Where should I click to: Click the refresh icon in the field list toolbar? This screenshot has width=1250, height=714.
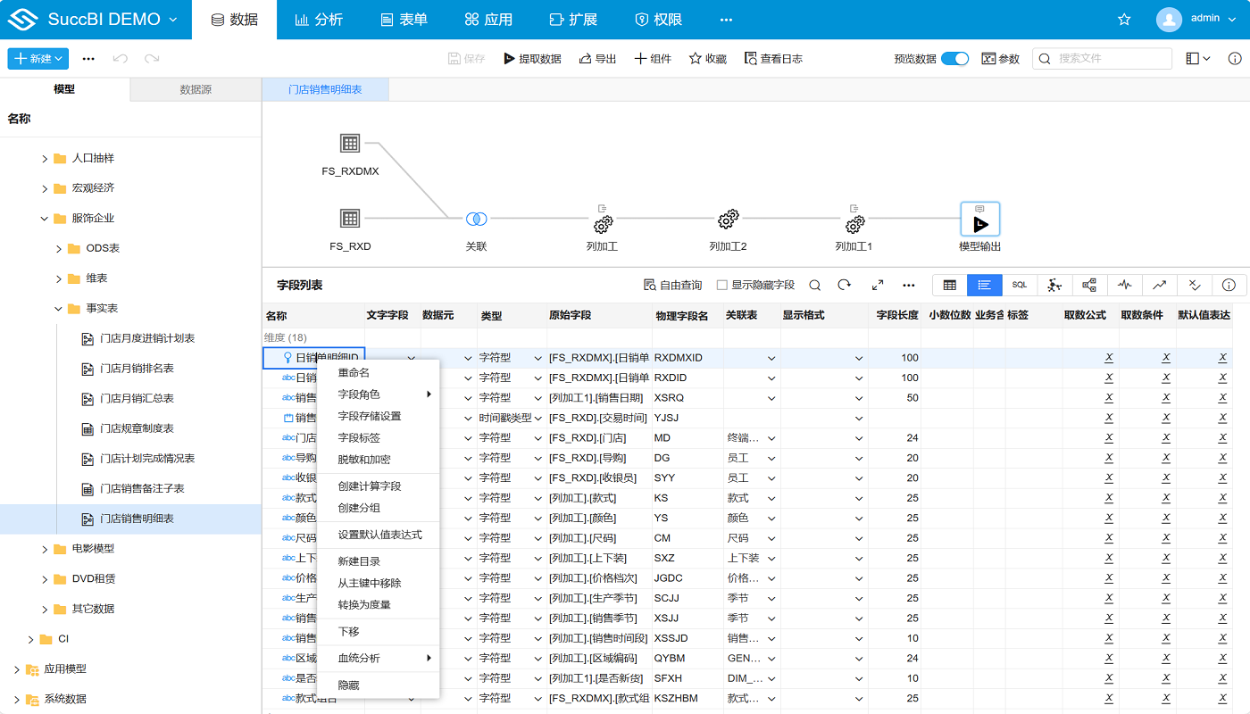coord(845,285)
